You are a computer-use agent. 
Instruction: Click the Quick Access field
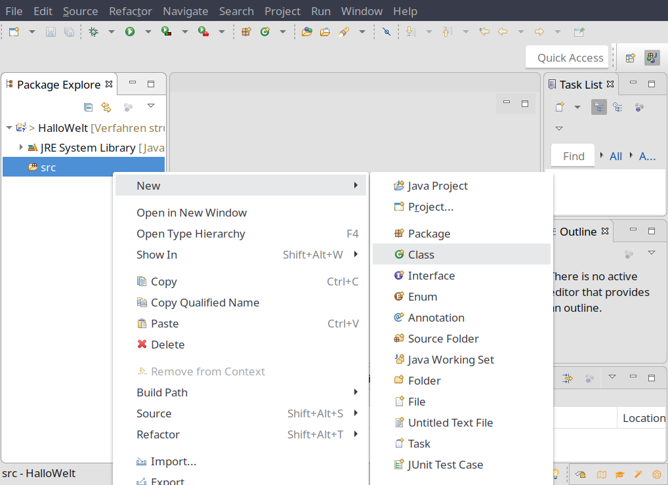[x=570, y=58]
